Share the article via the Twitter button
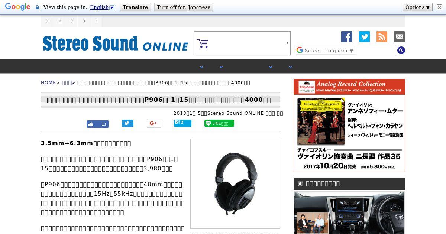This screenshot has width=446, height=234. coord(127,123)
